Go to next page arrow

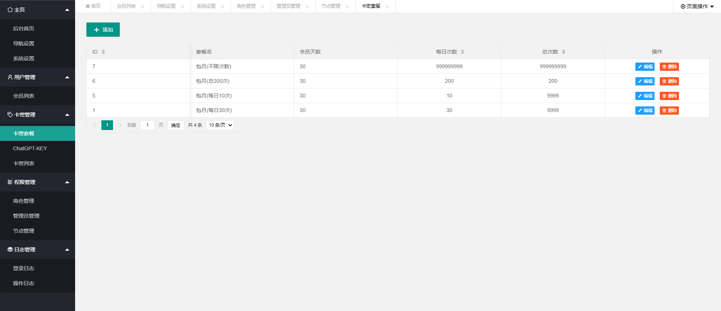point(120,125)
